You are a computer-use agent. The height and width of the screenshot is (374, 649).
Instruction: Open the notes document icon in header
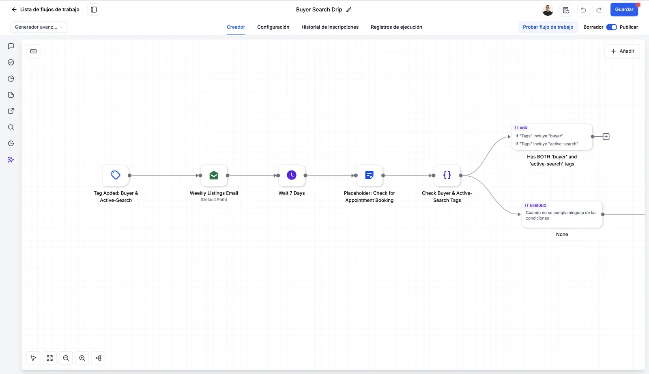coord(566,10)
